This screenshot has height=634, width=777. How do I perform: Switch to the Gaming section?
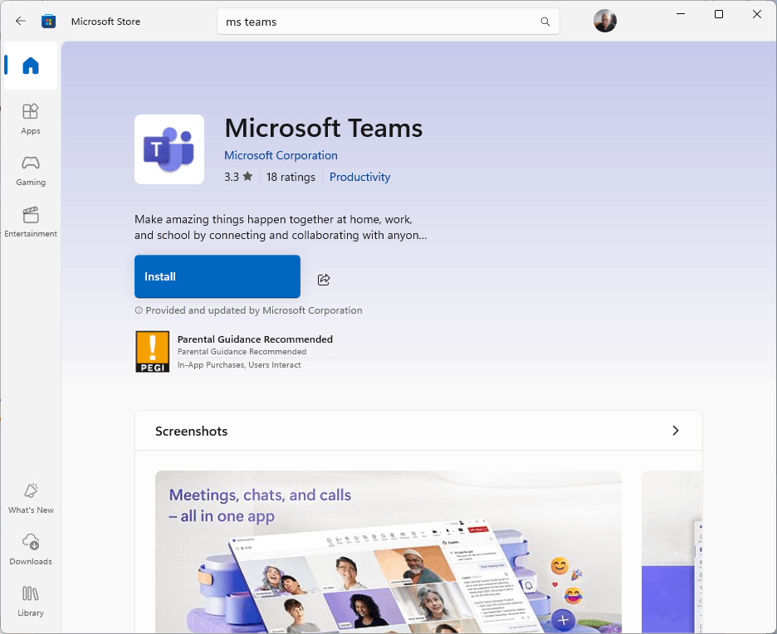click(x=31, y=171)
